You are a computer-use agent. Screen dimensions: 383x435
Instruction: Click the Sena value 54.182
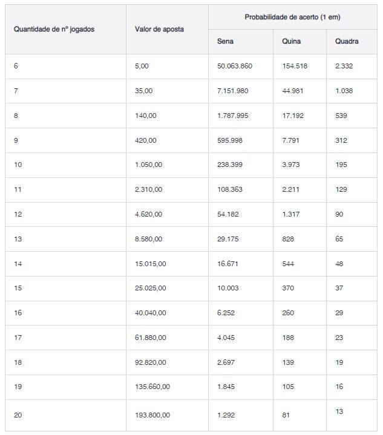(228, 214)
